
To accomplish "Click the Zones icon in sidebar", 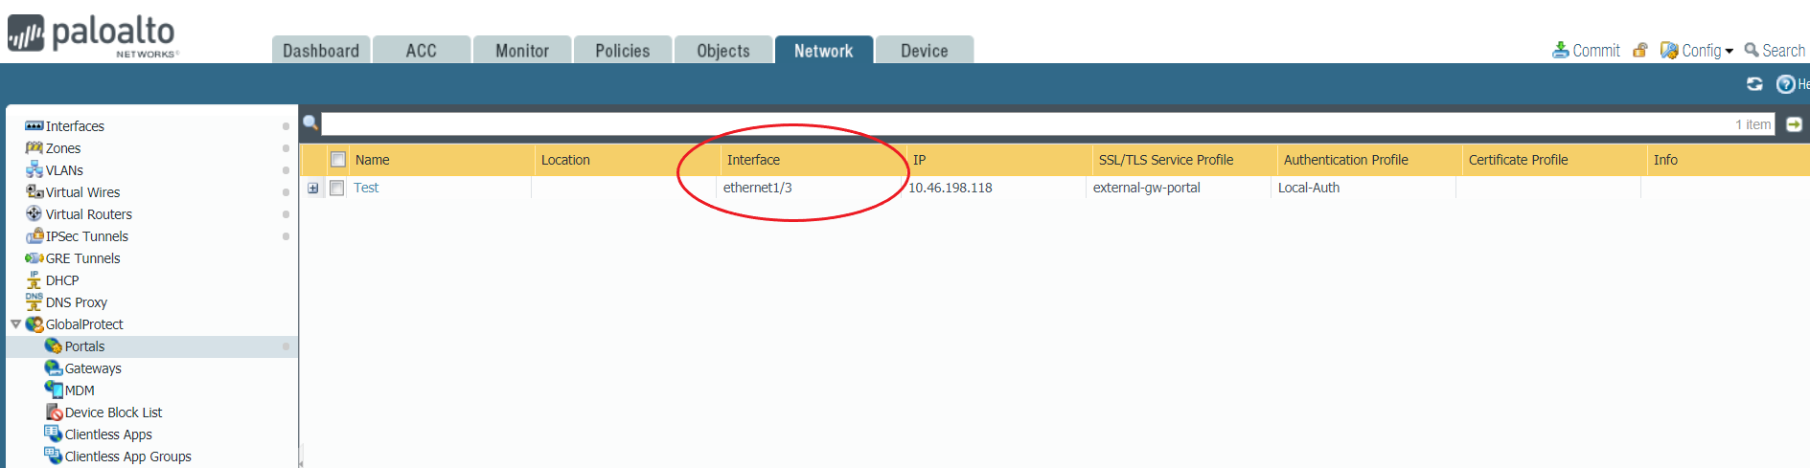I will pyautogui.click(x=34, y=148).
